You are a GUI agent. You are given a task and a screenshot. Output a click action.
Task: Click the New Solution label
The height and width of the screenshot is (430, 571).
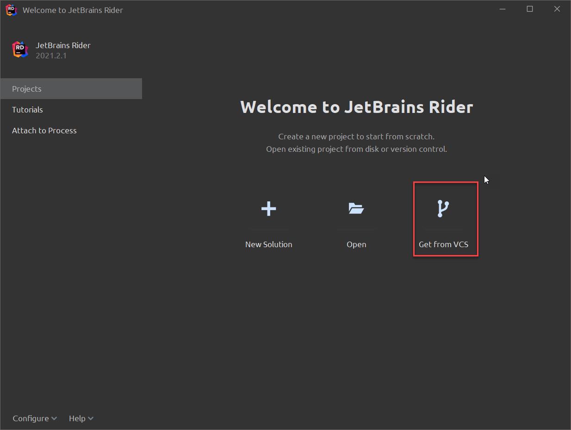click(x=269, y=244)
